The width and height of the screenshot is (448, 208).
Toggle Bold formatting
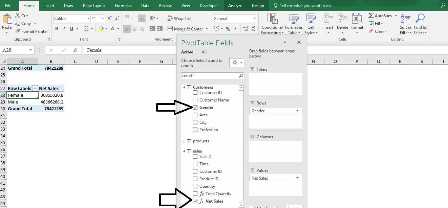click(x=57, y=29)
